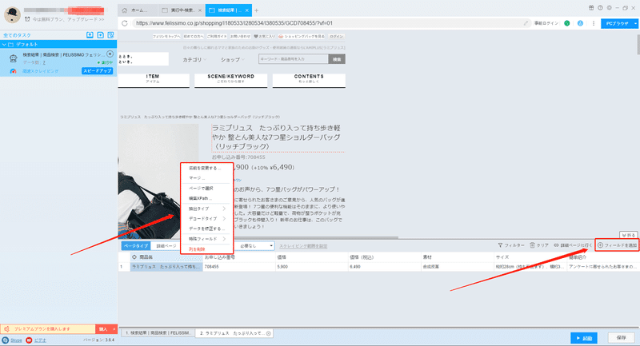Click the URL address field
The height and width of the screenshot is (346, 640).
pyautogui.click(x=326, y=23)
